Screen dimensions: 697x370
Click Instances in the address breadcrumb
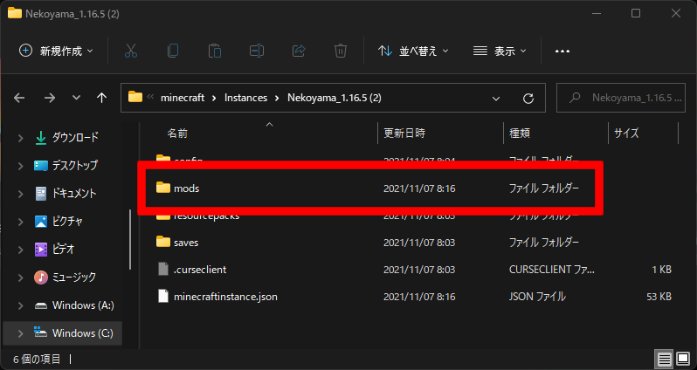245,98
